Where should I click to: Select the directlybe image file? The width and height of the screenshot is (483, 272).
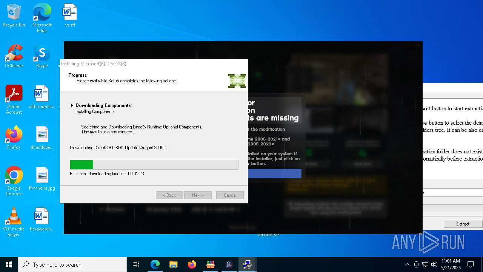pos(42,138)
